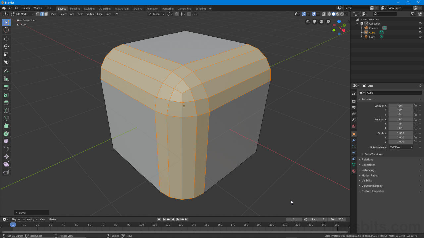Open outliner filter dropdown

click(x=413, y=14)
